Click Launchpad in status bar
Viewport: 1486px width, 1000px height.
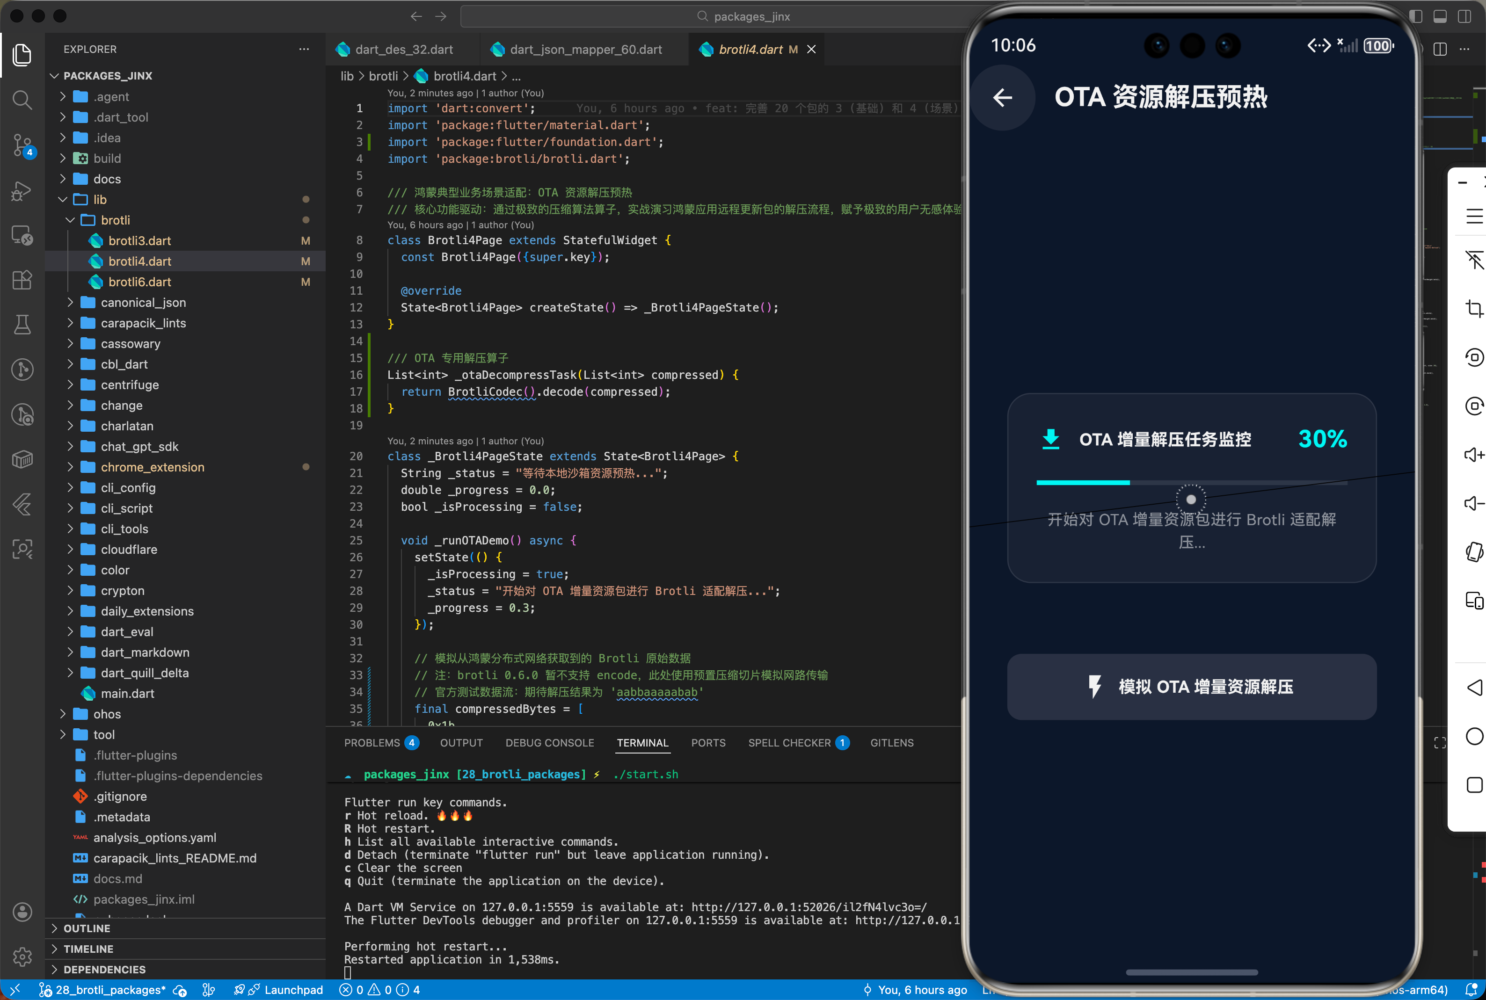[293, 989]
